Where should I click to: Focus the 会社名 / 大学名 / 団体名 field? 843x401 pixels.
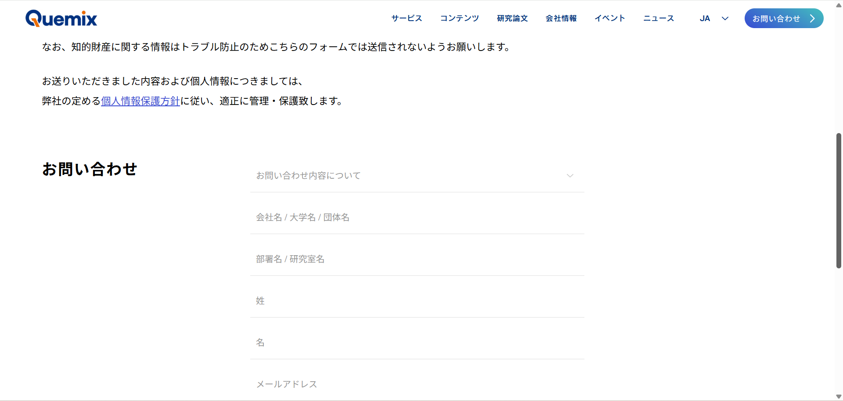coord(417,217)
